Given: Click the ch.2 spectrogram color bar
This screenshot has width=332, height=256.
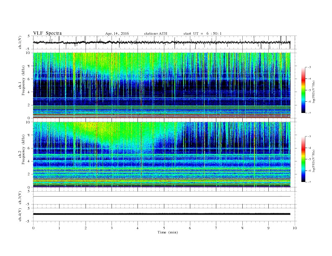Looking at the screenshot, I should coord(303,159).
